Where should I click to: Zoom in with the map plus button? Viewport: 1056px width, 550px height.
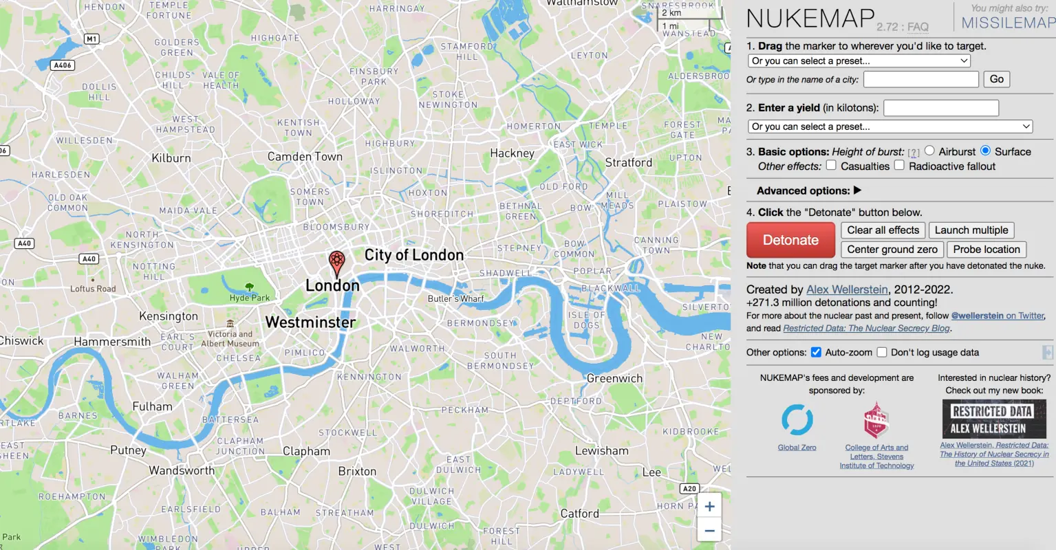(709, 507)
